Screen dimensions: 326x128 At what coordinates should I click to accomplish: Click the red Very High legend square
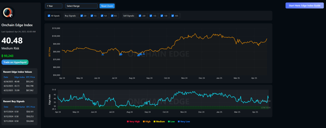[128, 122]
